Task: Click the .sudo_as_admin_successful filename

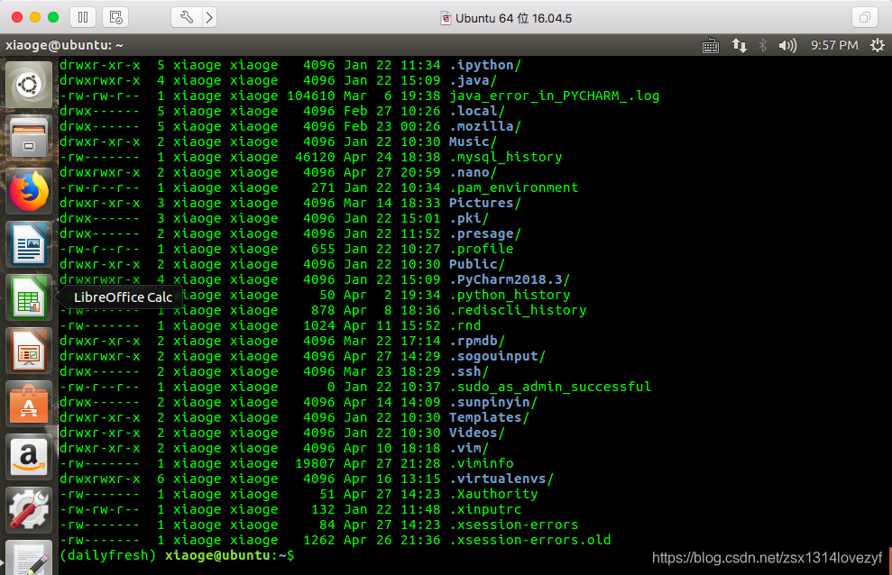Action: click(x=551, y=388)
